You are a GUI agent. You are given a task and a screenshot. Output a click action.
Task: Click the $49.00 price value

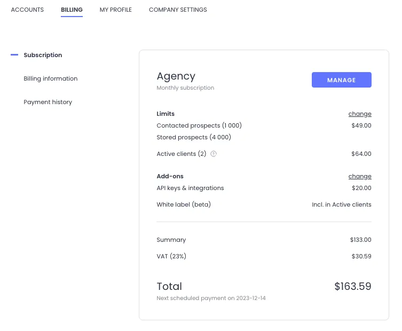pos(361,125)
